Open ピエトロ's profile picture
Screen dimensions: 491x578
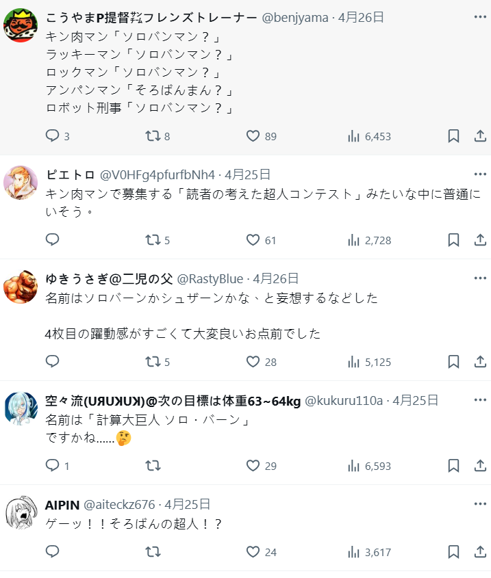[x=21, y=183]
